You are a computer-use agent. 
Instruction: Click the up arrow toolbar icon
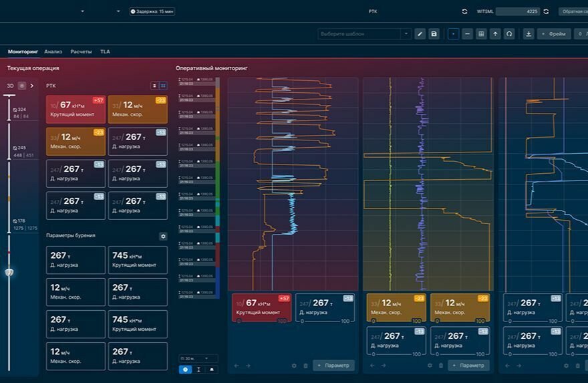coord(495,34)
